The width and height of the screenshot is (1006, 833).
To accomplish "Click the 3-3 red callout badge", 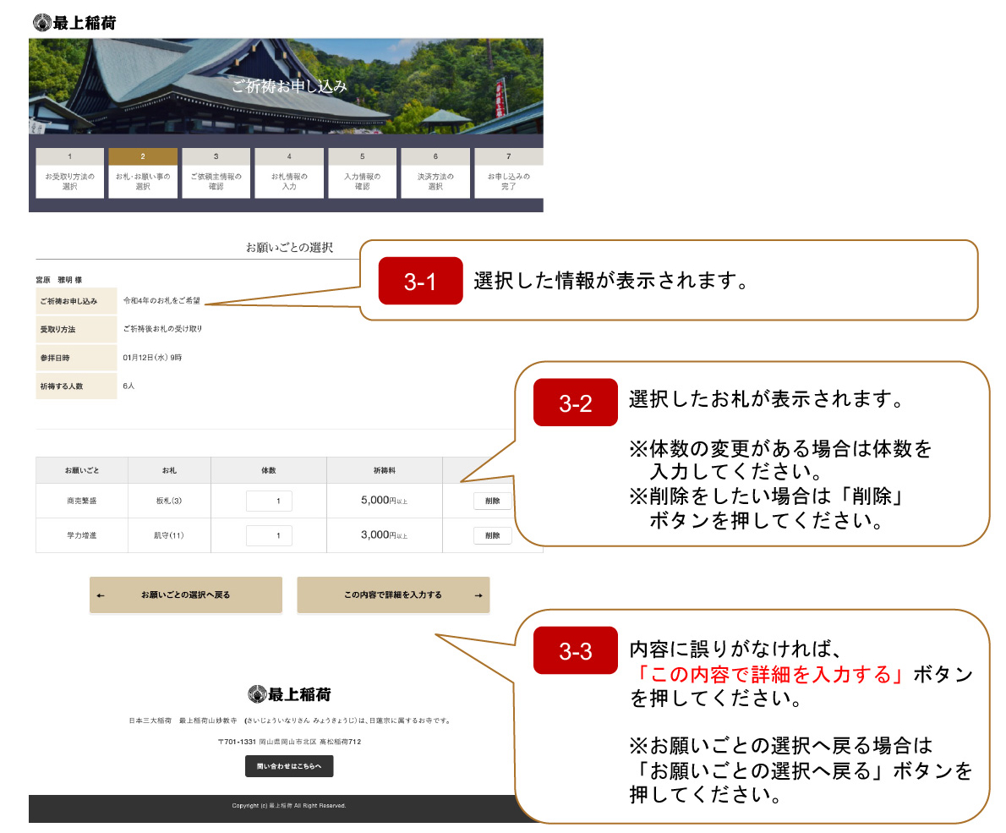I will (576, 650).
